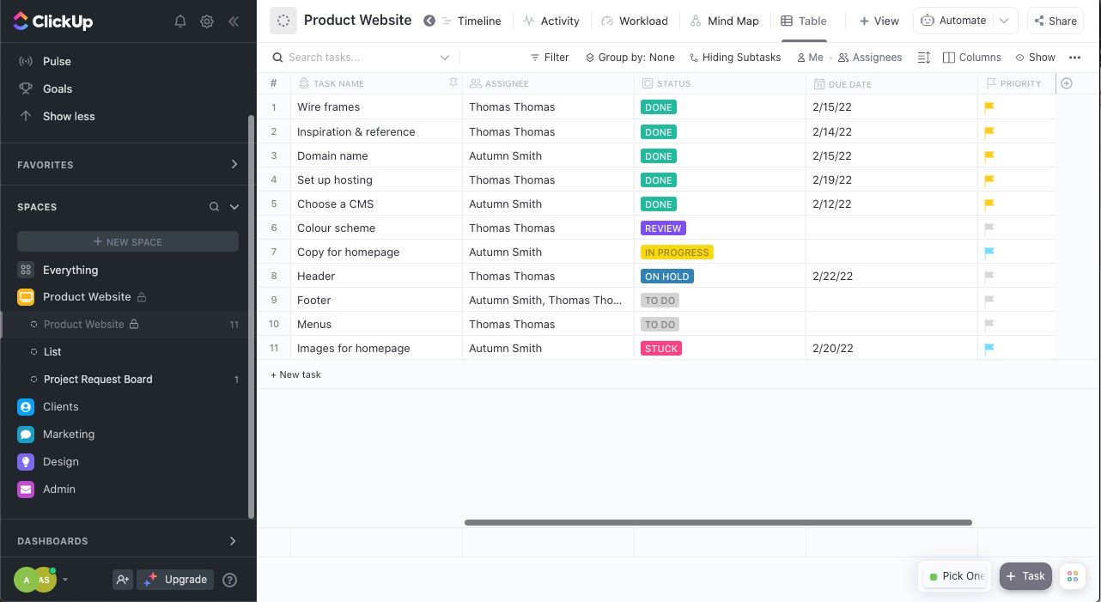1101x602 pixels.
Task: Select the Product Website space
Action: pos(87,296)
